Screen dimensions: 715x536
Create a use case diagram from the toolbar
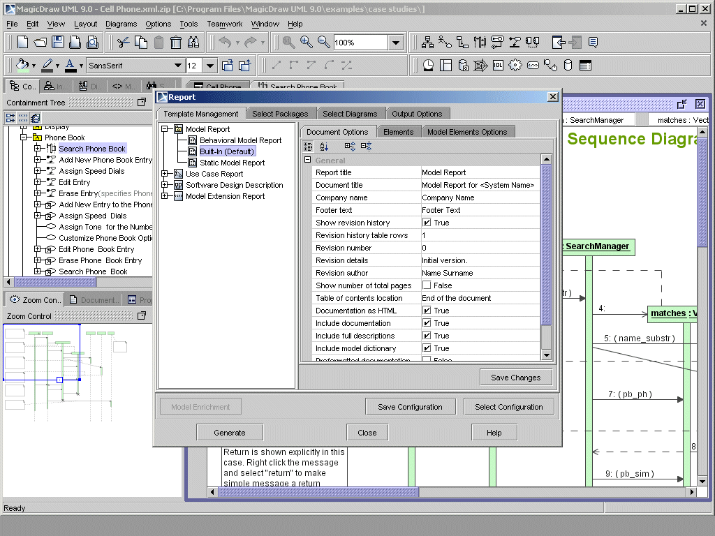[445, 43]
